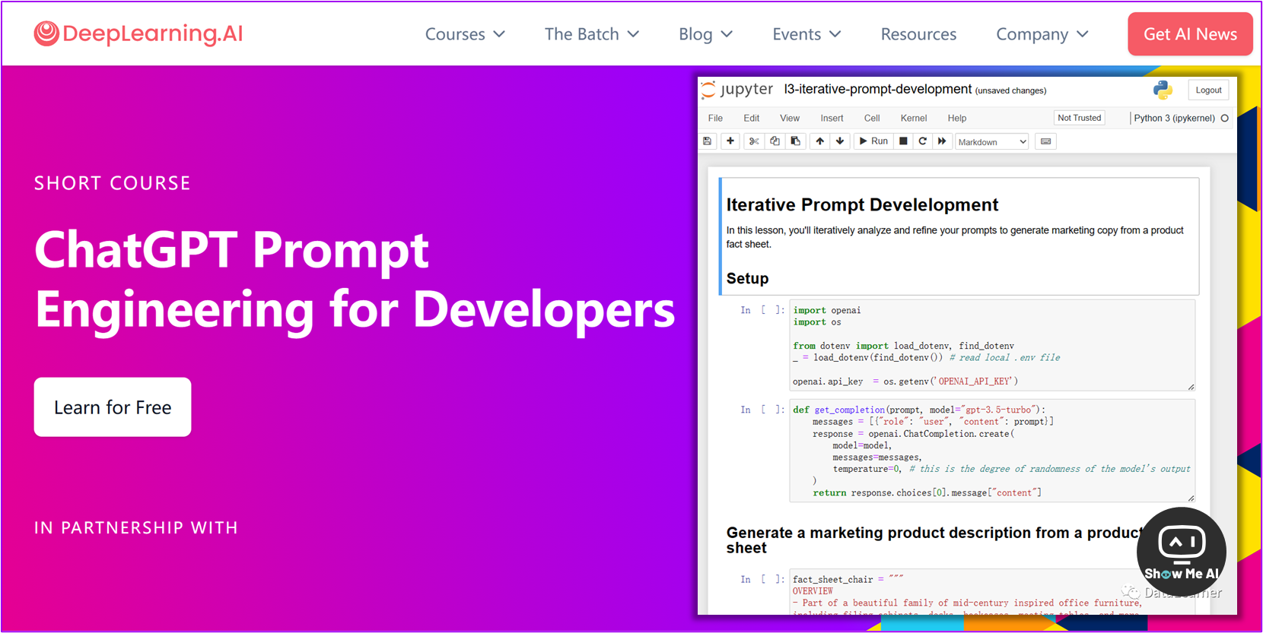1263x633 pixels.
Task: Open the Jupyter Edit menu
Action: [x=752, y=118]
